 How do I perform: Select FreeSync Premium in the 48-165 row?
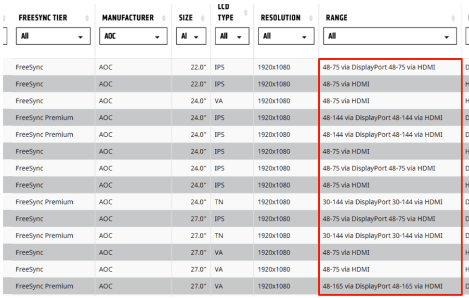click(x=44, y=286)
